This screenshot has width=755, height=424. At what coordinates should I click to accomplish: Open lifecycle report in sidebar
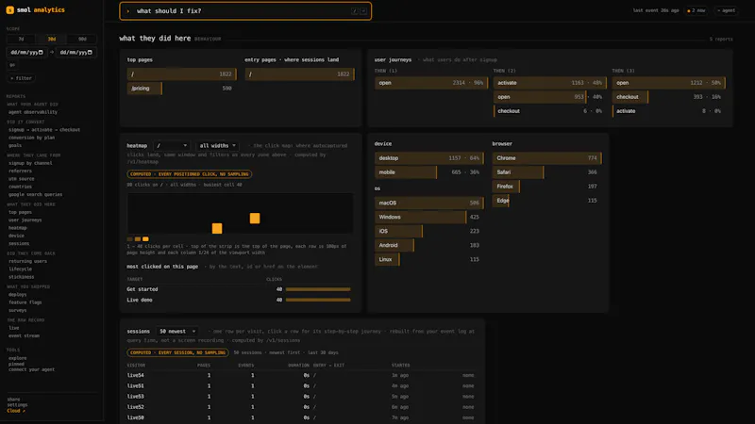coord(20,269)
